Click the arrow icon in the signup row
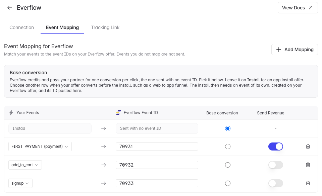This screenshot has height=196, width=322. (104, 183)
